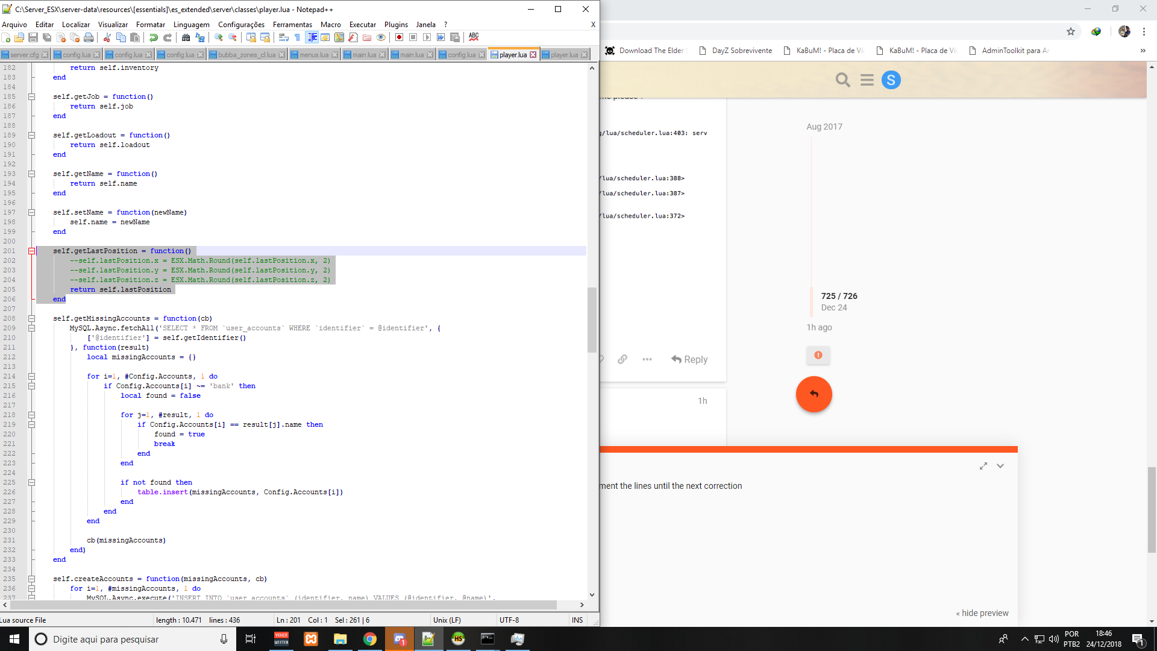Open the Configurações menu
The image size is (1157, 651).
241,25
